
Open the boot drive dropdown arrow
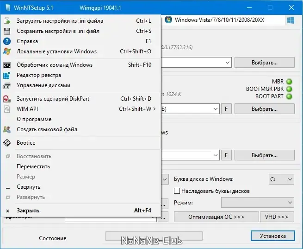216,109
